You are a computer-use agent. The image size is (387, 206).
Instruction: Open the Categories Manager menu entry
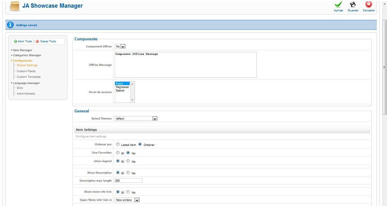coord(27,55)
